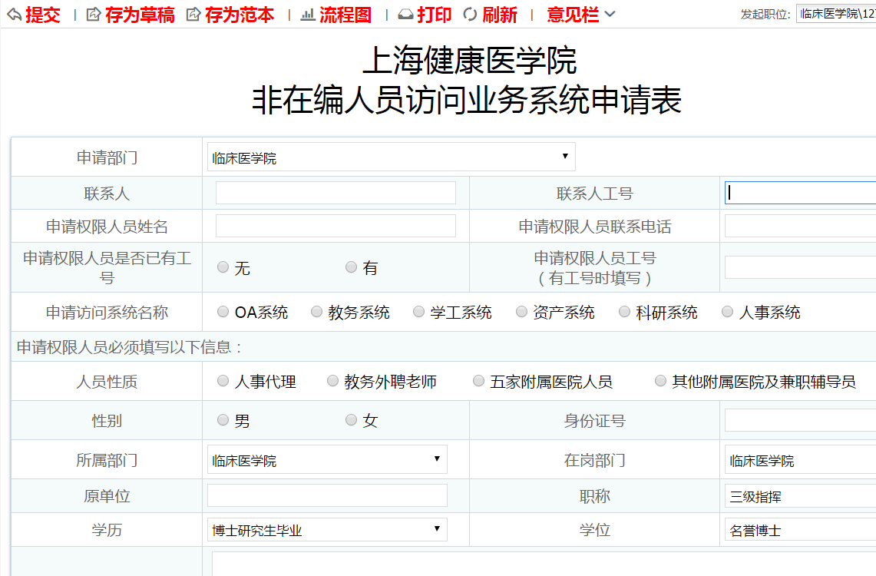
Task: Open the 流程图 flowchart icon
Action: (x=308, y=15)
